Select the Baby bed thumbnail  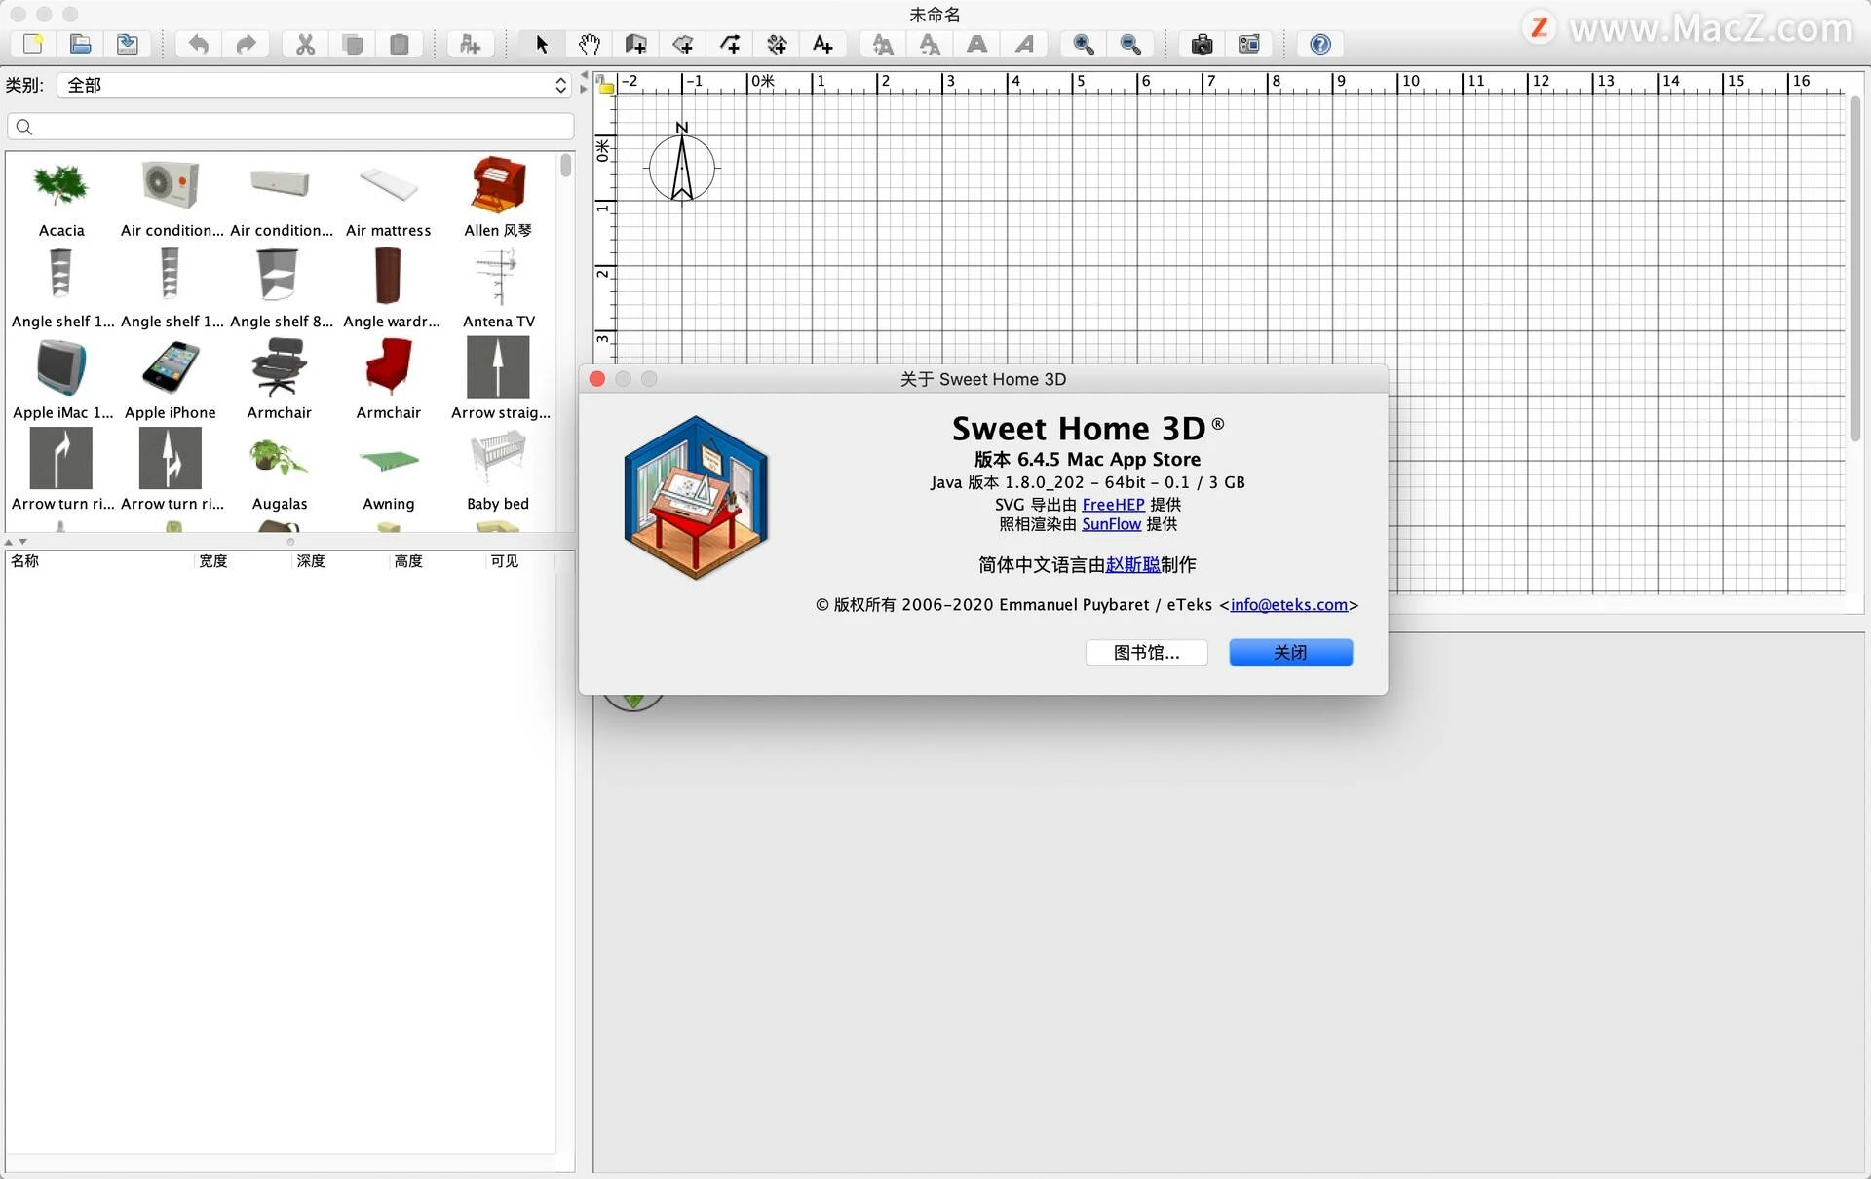[x=498, y=458]
